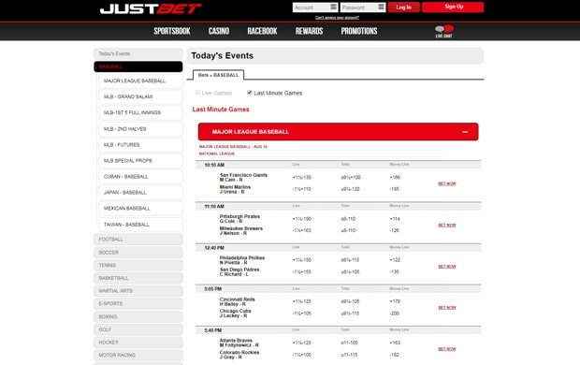Click the San Francisco Giants team name
The image size is (580, 365).
(243, 175)
